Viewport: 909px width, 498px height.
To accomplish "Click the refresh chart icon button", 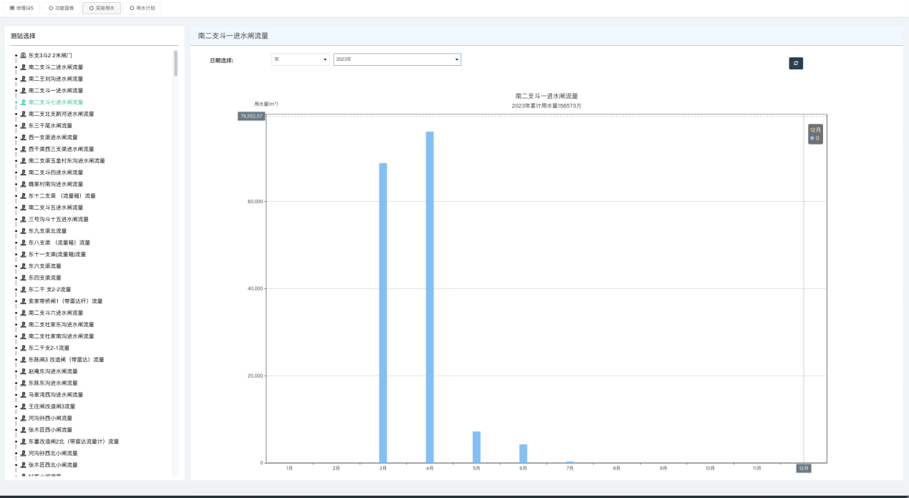I will (x=796, y=64).
